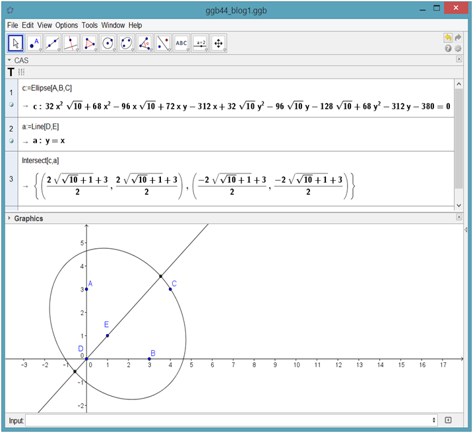Open the Window menu
The image size is (473, 433).
[113, 25]
